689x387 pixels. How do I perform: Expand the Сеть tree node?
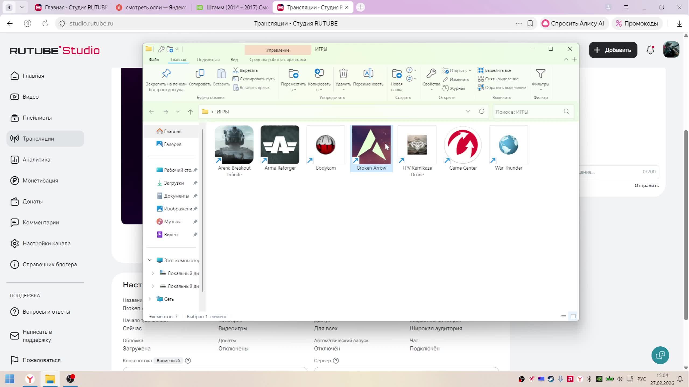(x=150, y=299)
